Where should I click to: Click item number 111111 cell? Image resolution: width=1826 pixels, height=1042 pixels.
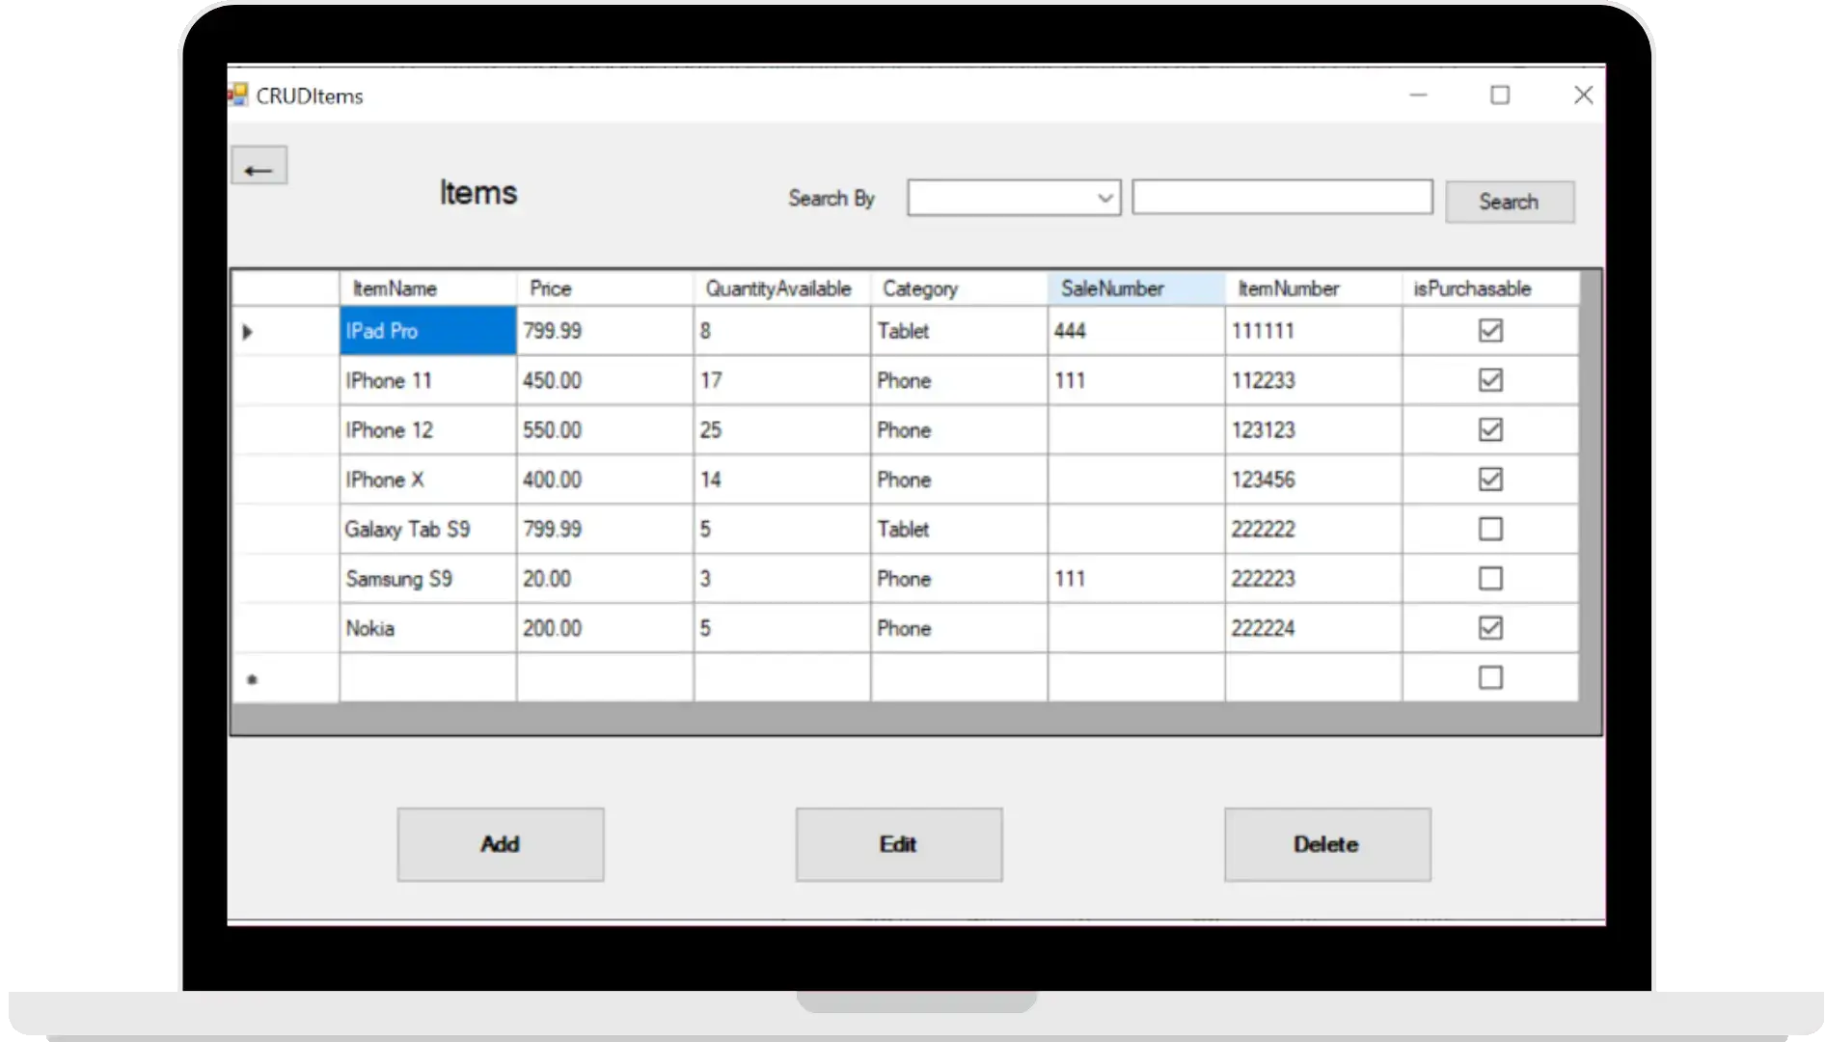point(1314,331)
